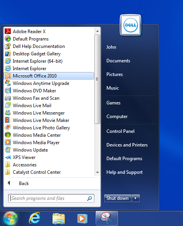Image resolution: width=183 pixels, height=226 pixels.
Task: Click the Windows Anytime Upgrade icon
Action: click(8, 83)
